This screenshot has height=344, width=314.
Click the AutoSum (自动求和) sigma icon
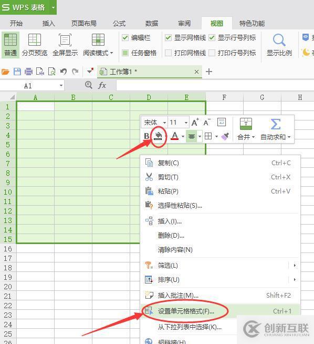click(x=276, y=124)
